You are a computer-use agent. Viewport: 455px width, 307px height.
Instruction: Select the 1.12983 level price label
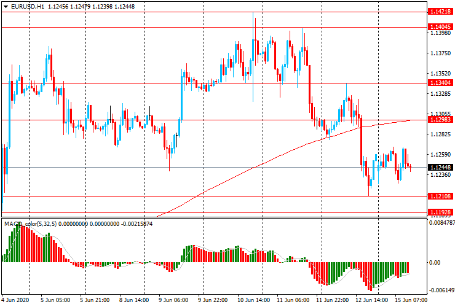tap(440, 120)
